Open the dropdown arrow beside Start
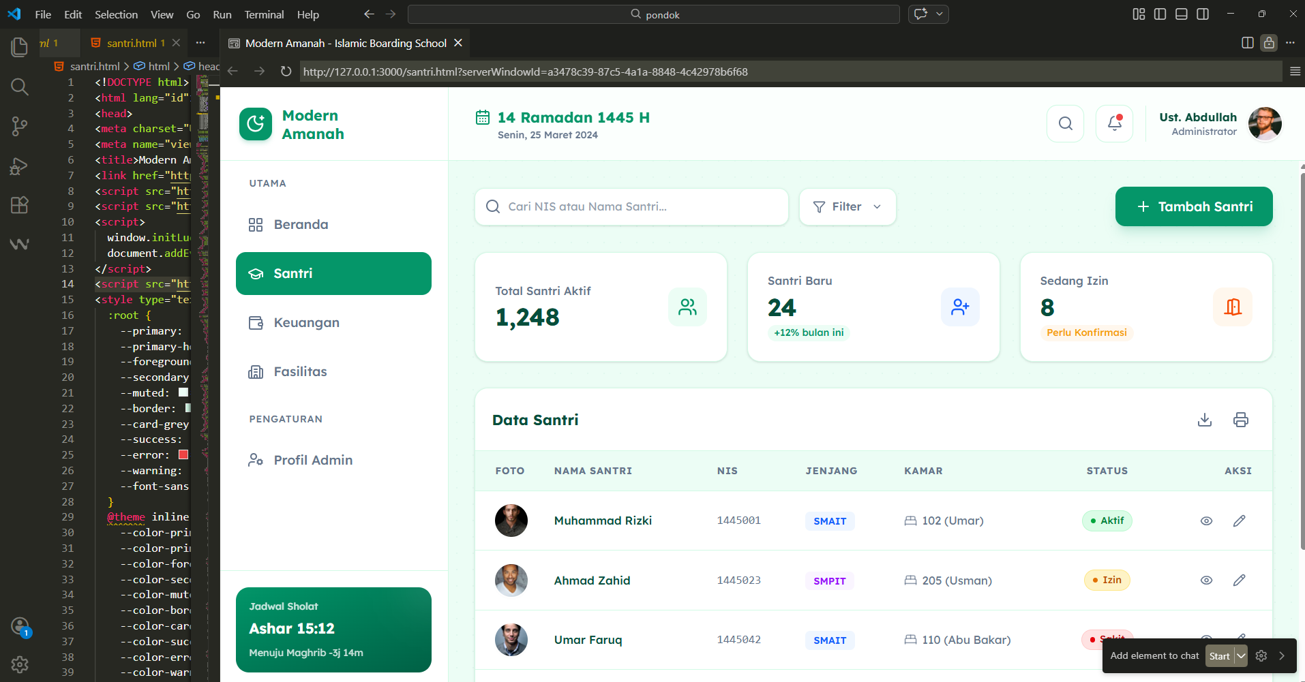1305x682 pixels. pyautogui.click(x=1241, y=656)
